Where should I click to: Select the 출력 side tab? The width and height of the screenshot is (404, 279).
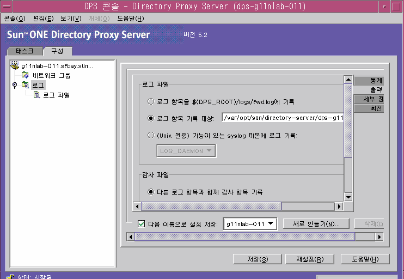click(x=369, y=90)
